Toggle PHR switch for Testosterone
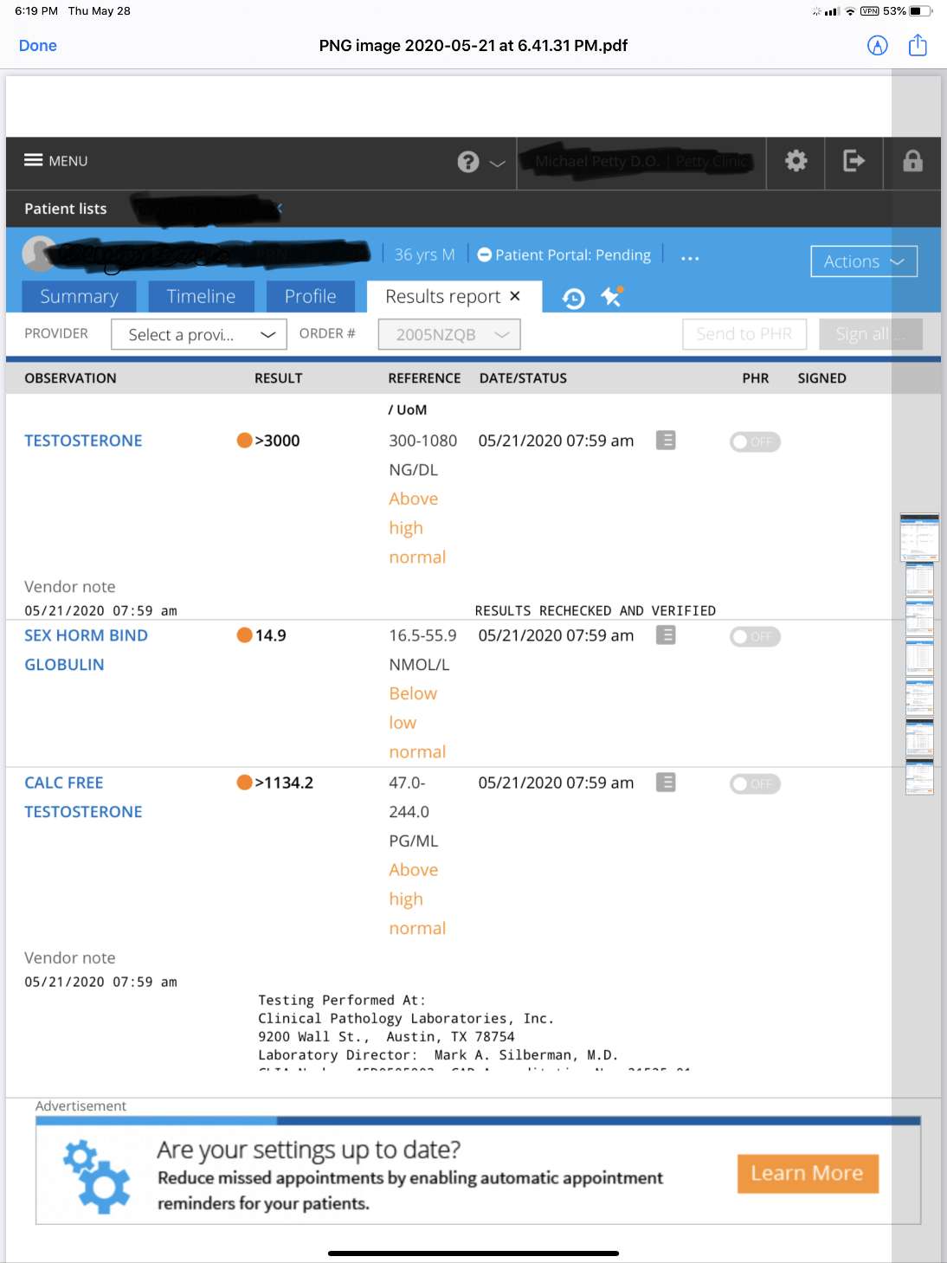Viewport: 947px width, 1263px height. click(755, 442)
